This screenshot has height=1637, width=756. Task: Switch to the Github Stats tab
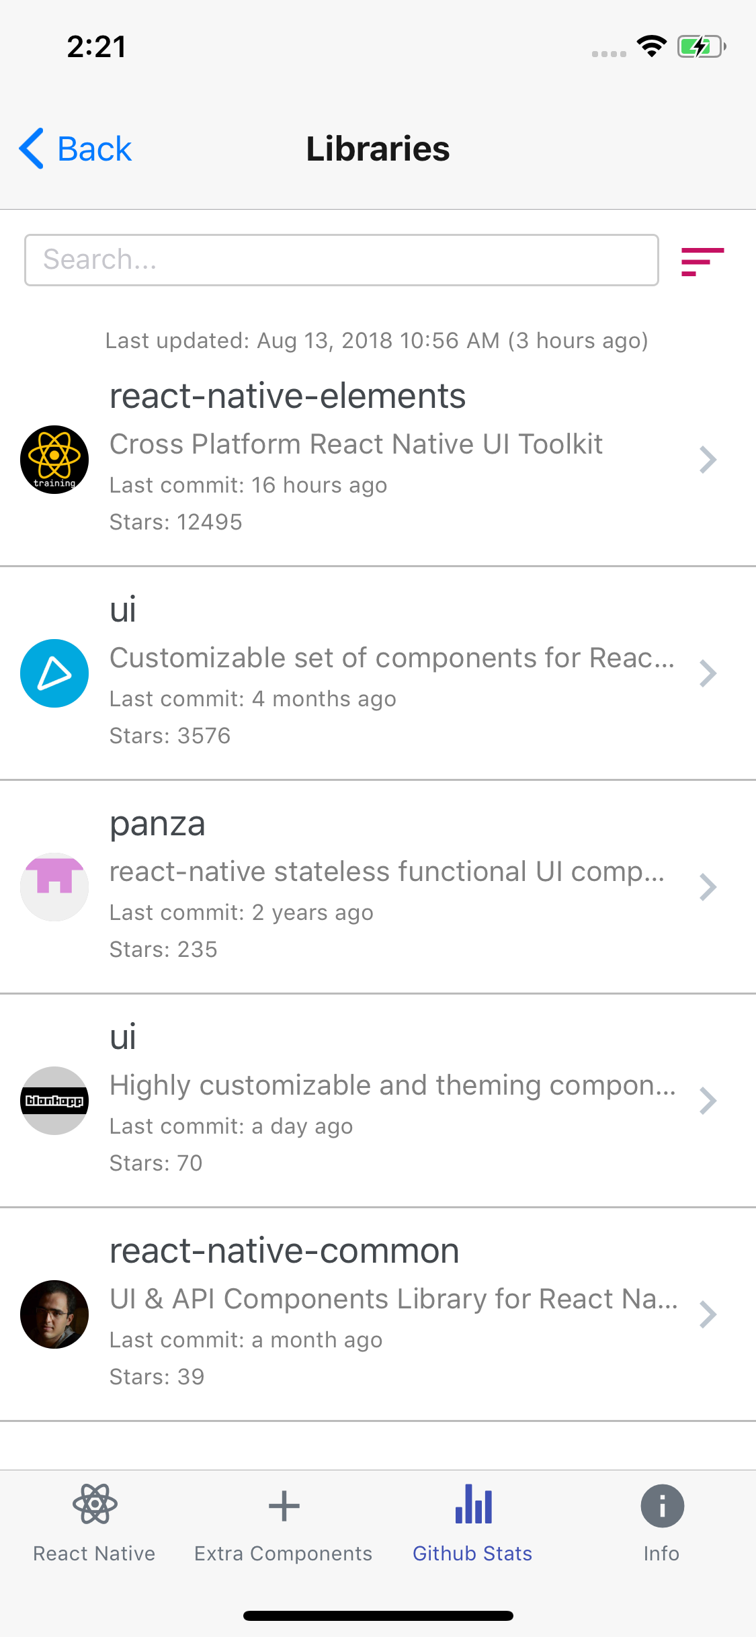coord(472,1525)
